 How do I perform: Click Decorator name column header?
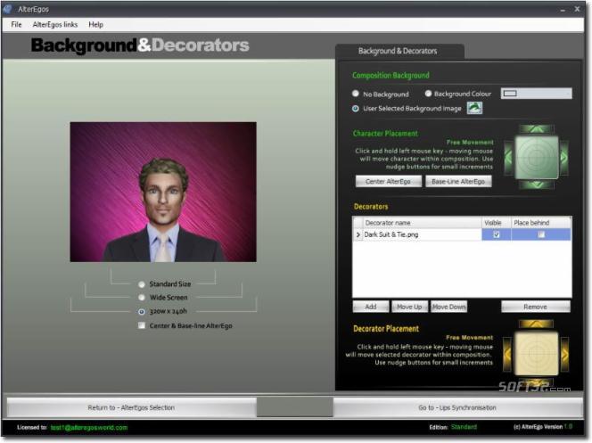422,223
